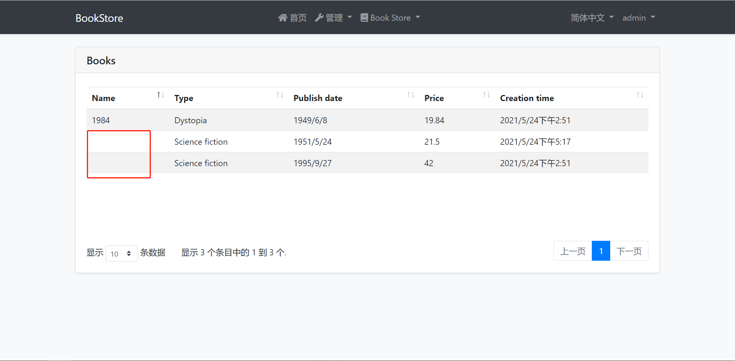735x361 pixels.
Task: Sort by Publish date using its sort icon
Action: pos(410,95)
